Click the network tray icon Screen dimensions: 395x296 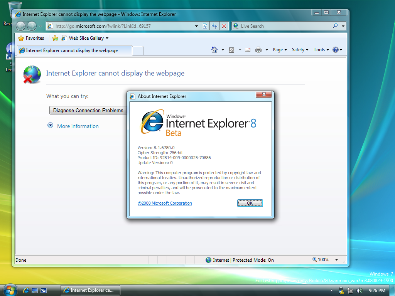click(350, 291)
